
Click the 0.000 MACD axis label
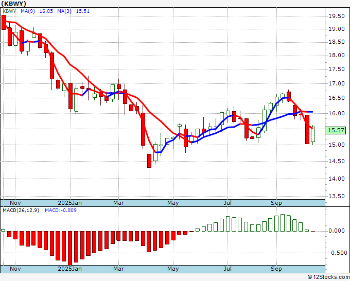[x=338, y=231]
